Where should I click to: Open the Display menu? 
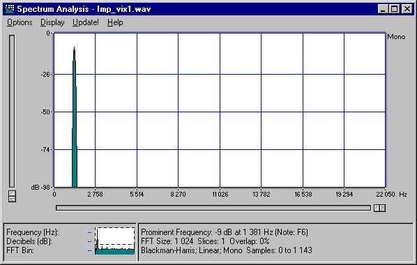52,22
